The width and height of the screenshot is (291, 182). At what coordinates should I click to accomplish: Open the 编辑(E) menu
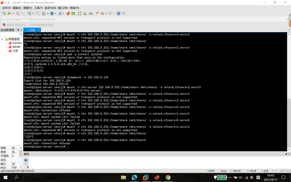(x=17, y=8)
